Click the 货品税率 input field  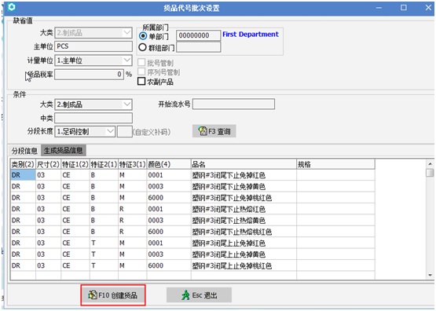[89, 74]
